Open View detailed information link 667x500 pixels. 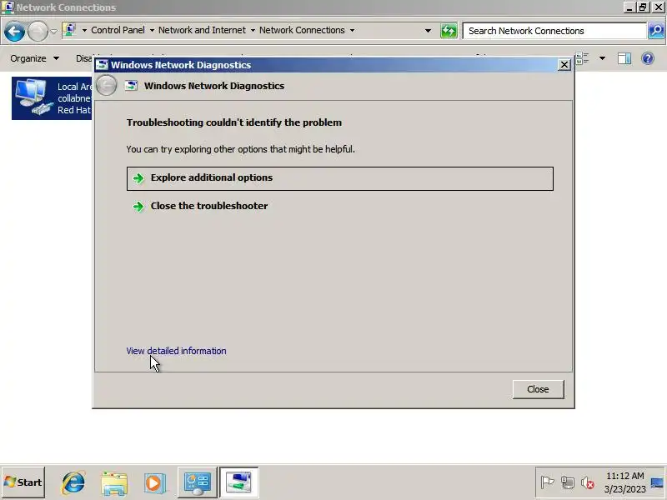point(176,351)
